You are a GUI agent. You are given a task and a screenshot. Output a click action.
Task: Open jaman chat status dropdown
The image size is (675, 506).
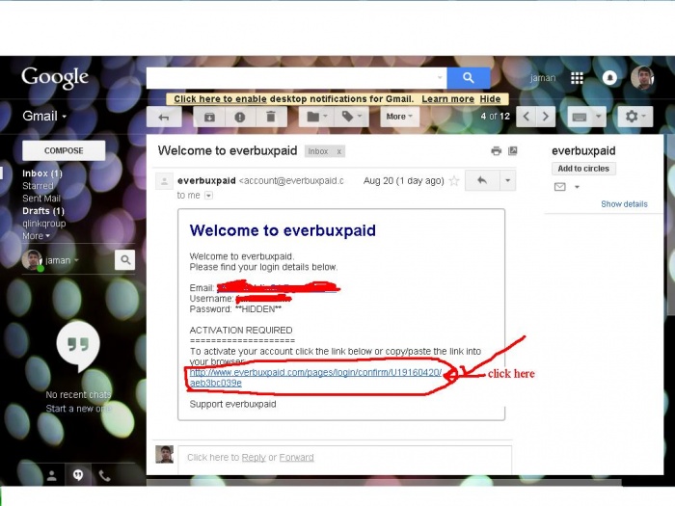[62, 260]
